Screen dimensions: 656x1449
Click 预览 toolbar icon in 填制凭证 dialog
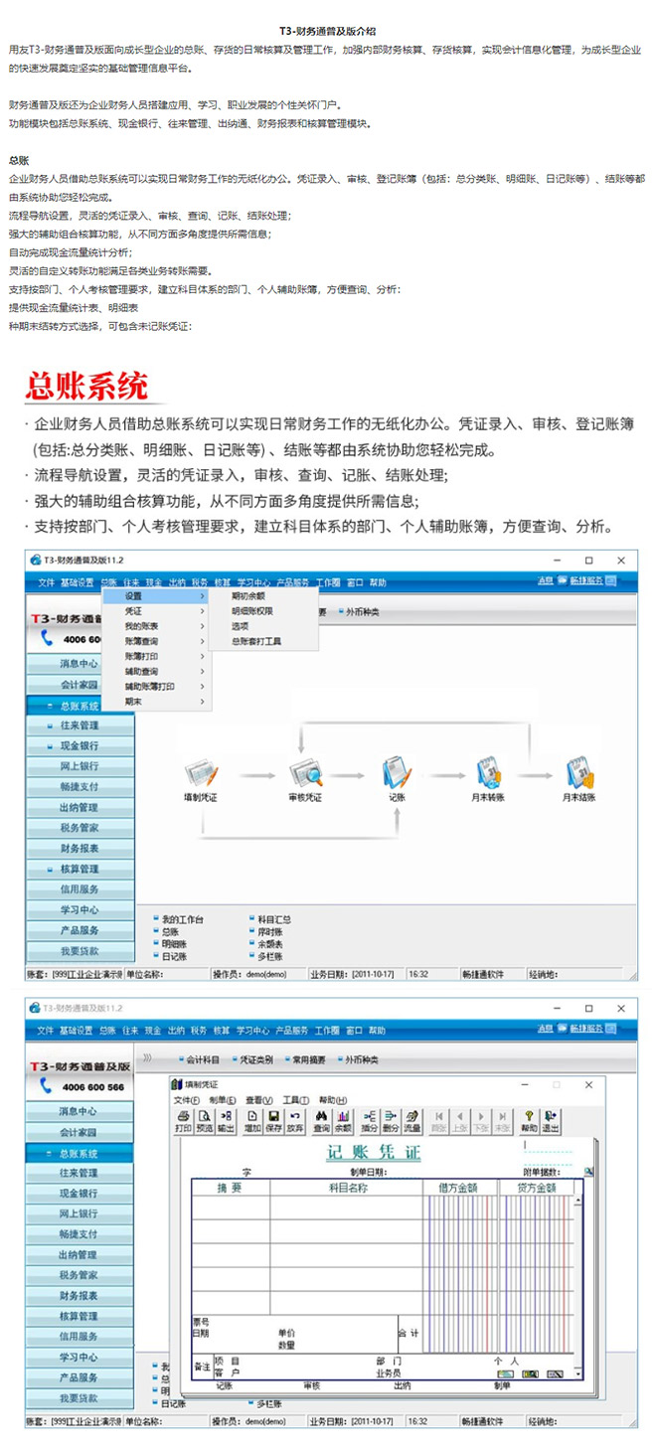coord(205,1121)
